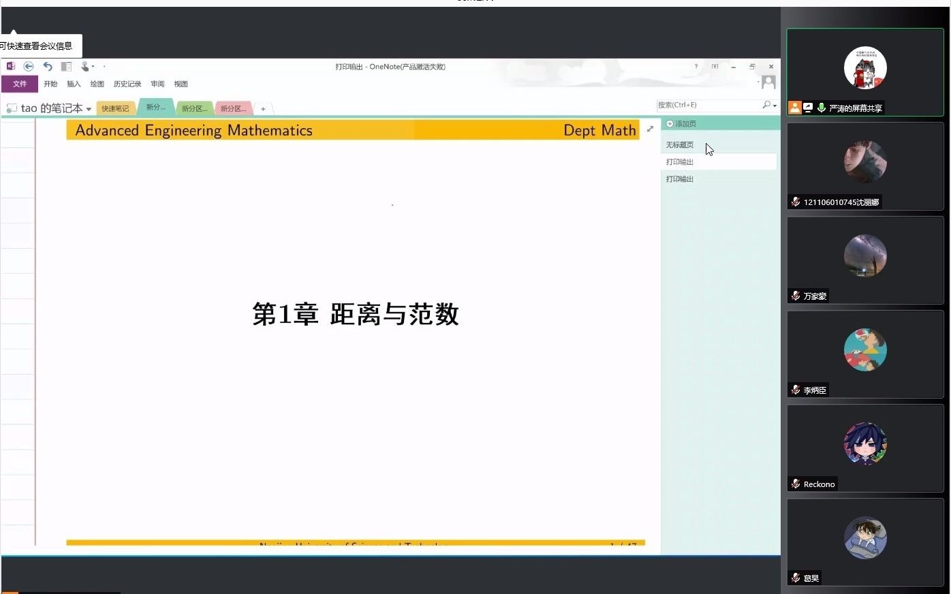
Task: Click the Back navigation arrow icon
Action: click(29, 66)
